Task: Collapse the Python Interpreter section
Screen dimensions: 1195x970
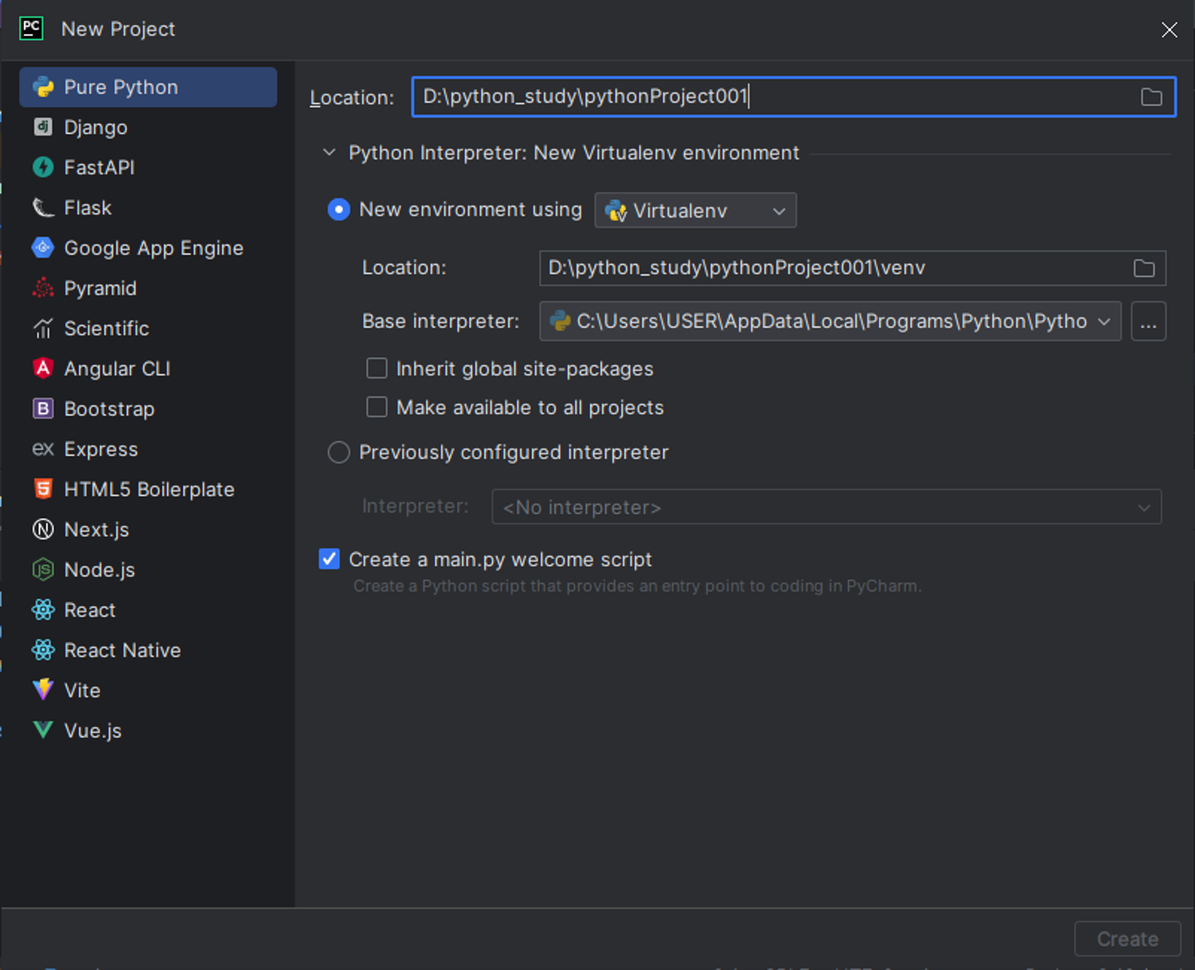Action: [329, 152]
